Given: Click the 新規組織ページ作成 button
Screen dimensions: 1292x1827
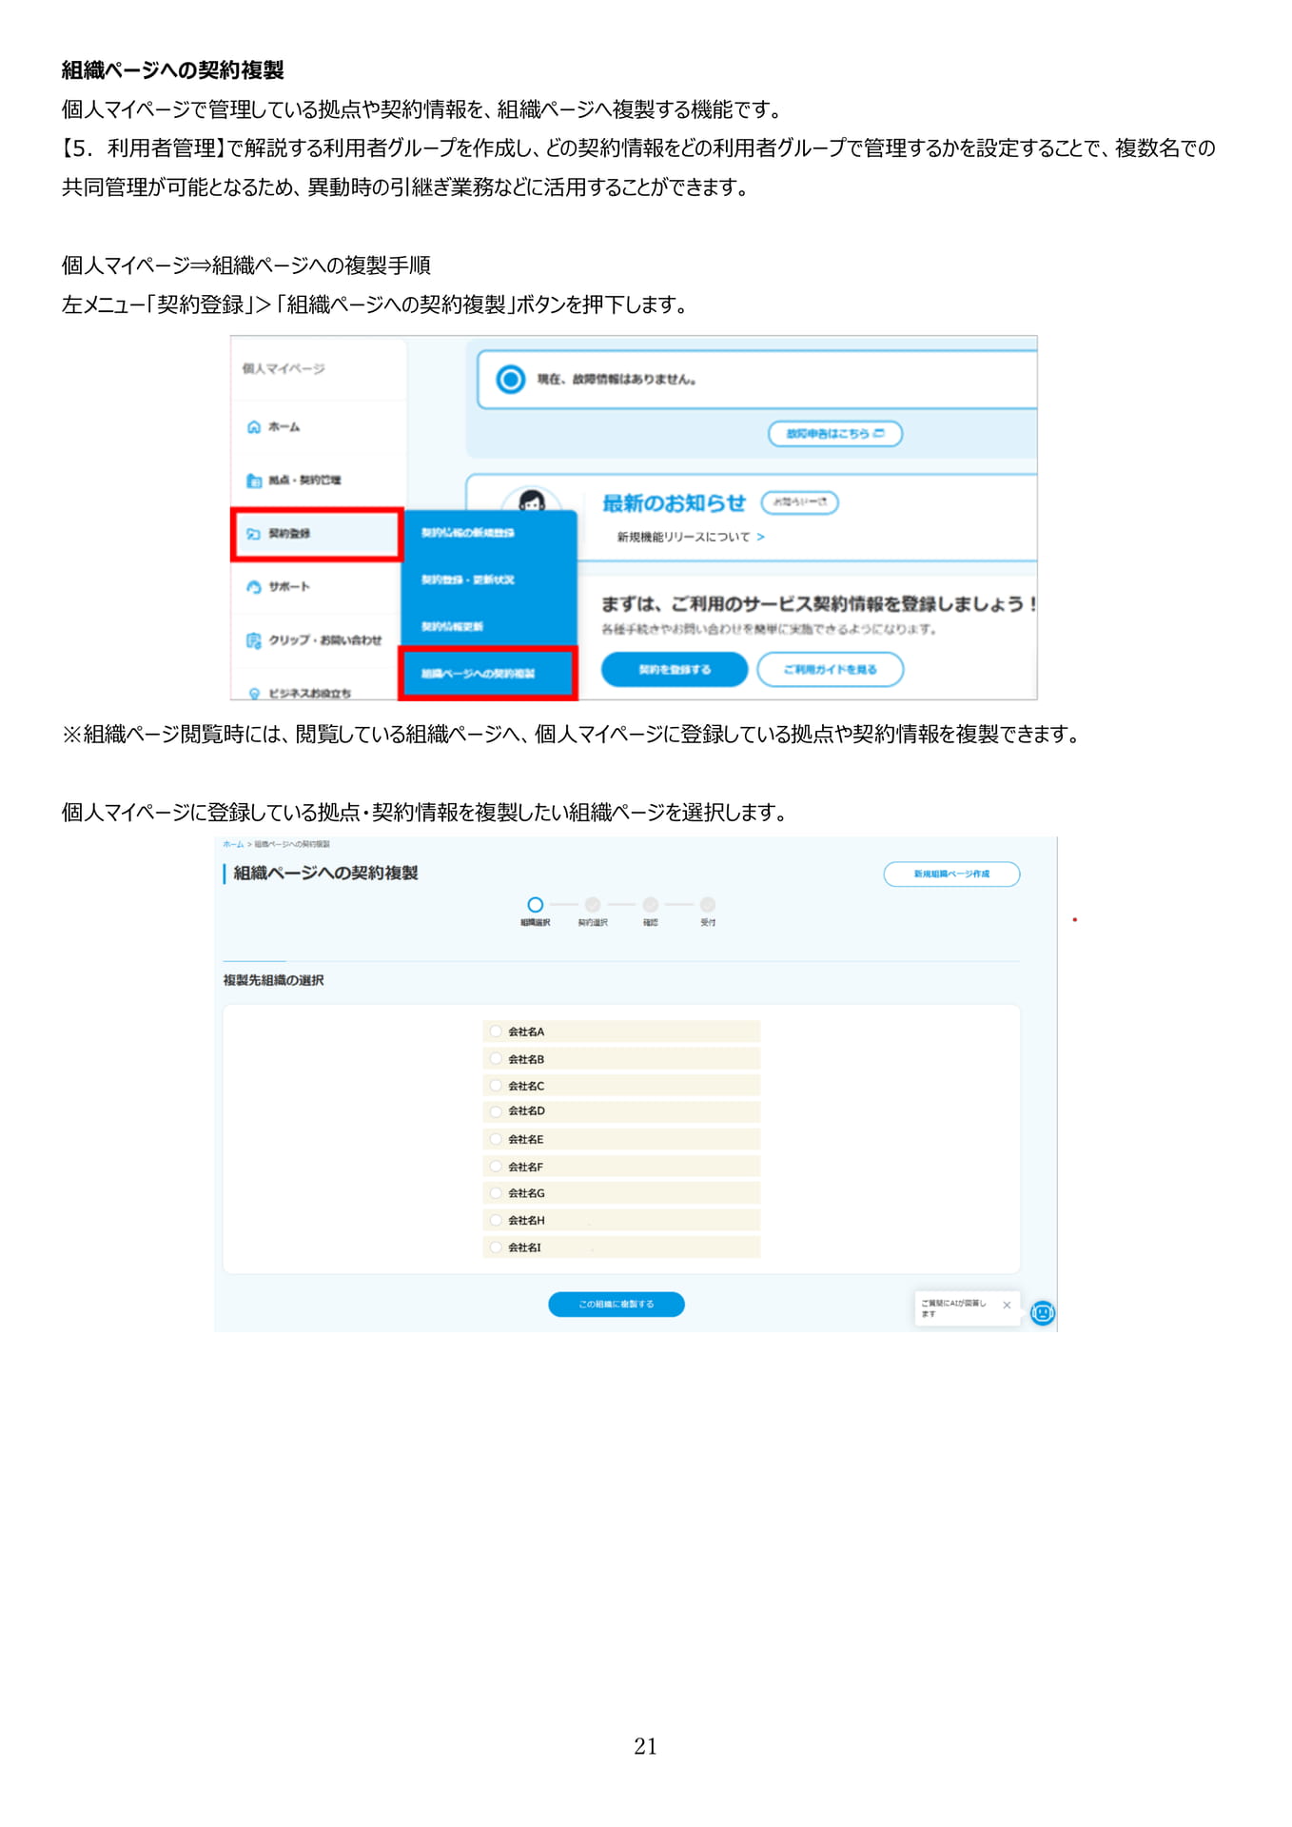Looking at the screenshot, I should tap(951, 874).
